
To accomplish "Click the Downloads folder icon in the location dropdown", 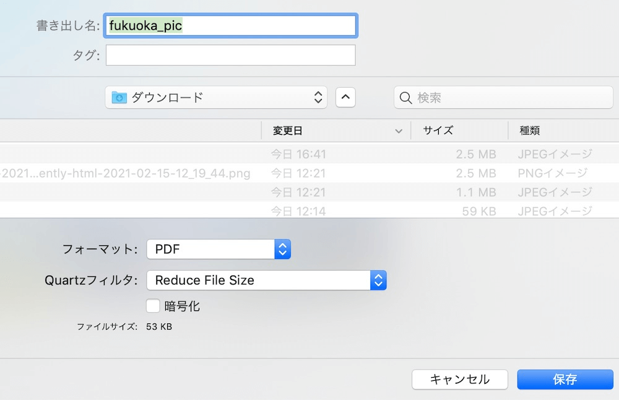I will 119,97.
